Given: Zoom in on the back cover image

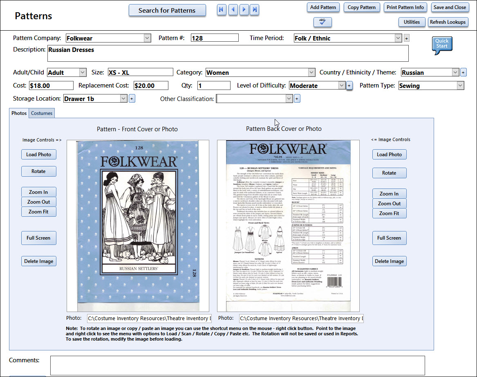Looking at the screenshot, I should [x=390, y=193].
